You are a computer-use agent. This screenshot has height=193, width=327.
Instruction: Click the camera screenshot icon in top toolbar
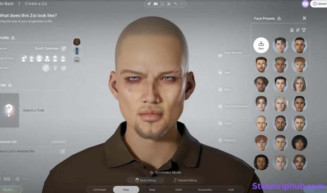156,4
